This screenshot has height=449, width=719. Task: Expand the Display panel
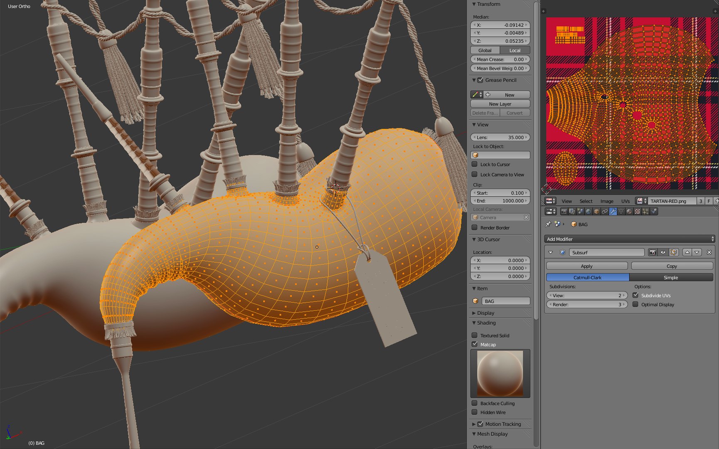tap(474, 313)
